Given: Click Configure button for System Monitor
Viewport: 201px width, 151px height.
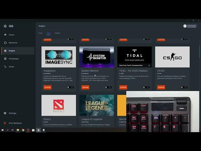Looking at the screenshot, I should [85, 87].
